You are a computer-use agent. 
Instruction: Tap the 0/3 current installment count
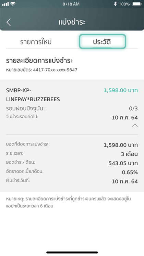coord(133,108)
